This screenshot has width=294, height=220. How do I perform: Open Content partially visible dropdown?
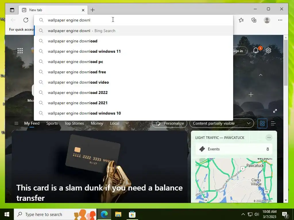point(222,123)
